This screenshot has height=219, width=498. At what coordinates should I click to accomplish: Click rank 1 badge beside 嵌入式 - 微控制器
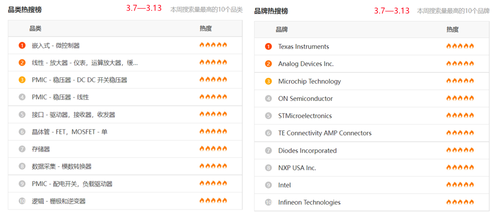tap(22, 46)
